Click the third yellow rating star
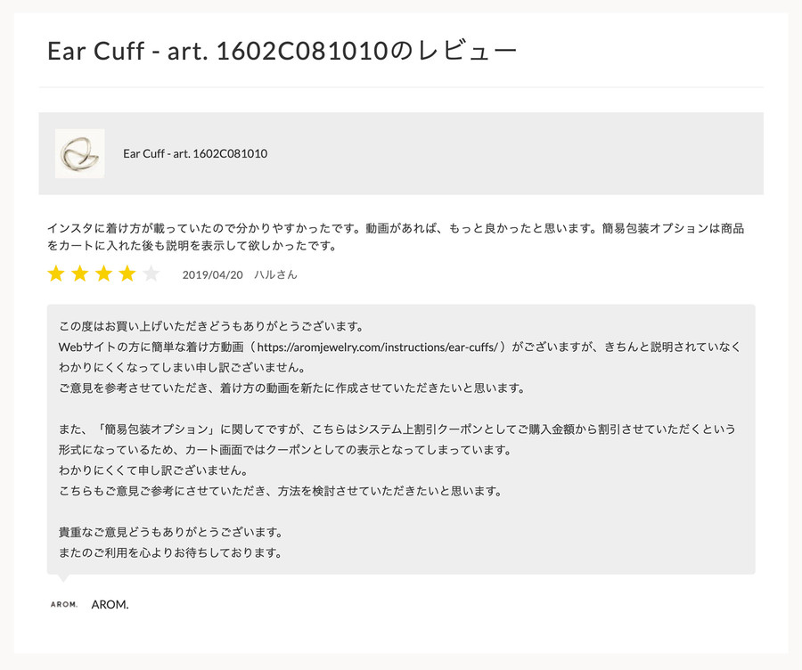802x670 pixels. [104, 274]
